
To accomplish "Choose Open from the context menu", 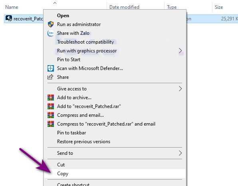I will [x=115, y=16].
